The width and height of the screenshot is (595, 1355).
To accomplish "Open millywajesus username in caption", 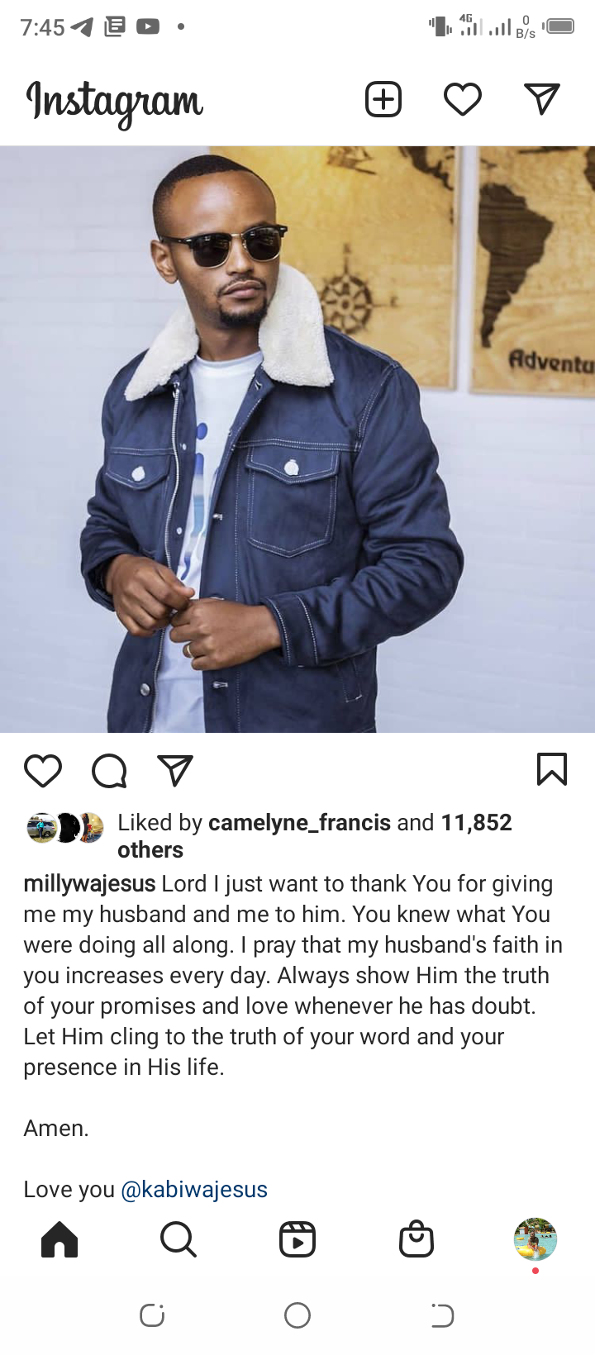I will tap(89, 884).
